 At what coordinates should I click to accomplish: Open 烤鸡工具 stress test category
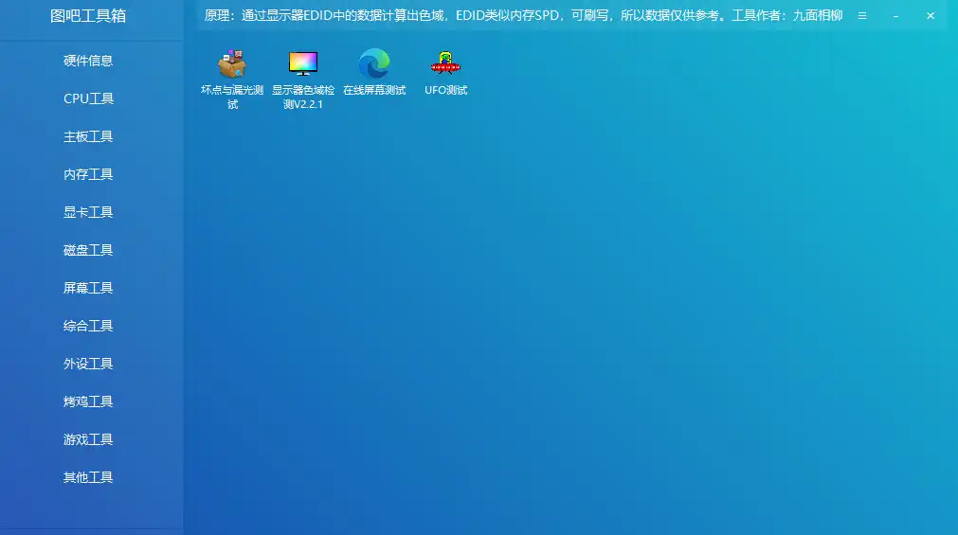point(88,401)
